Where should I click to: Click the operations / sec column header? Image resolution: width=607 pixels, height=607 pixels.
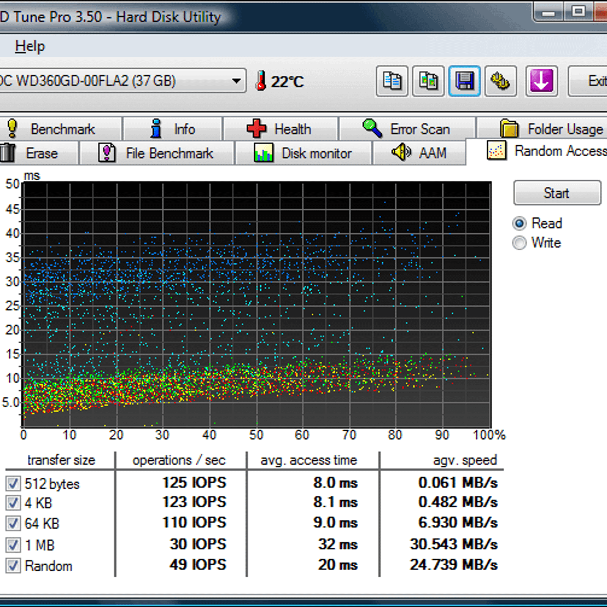tap(179, 461)
